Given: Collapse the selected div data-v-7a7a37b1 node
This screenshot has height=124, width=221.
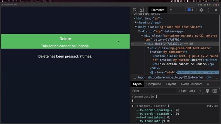Looking at the screenshot, I should (145, 44).
